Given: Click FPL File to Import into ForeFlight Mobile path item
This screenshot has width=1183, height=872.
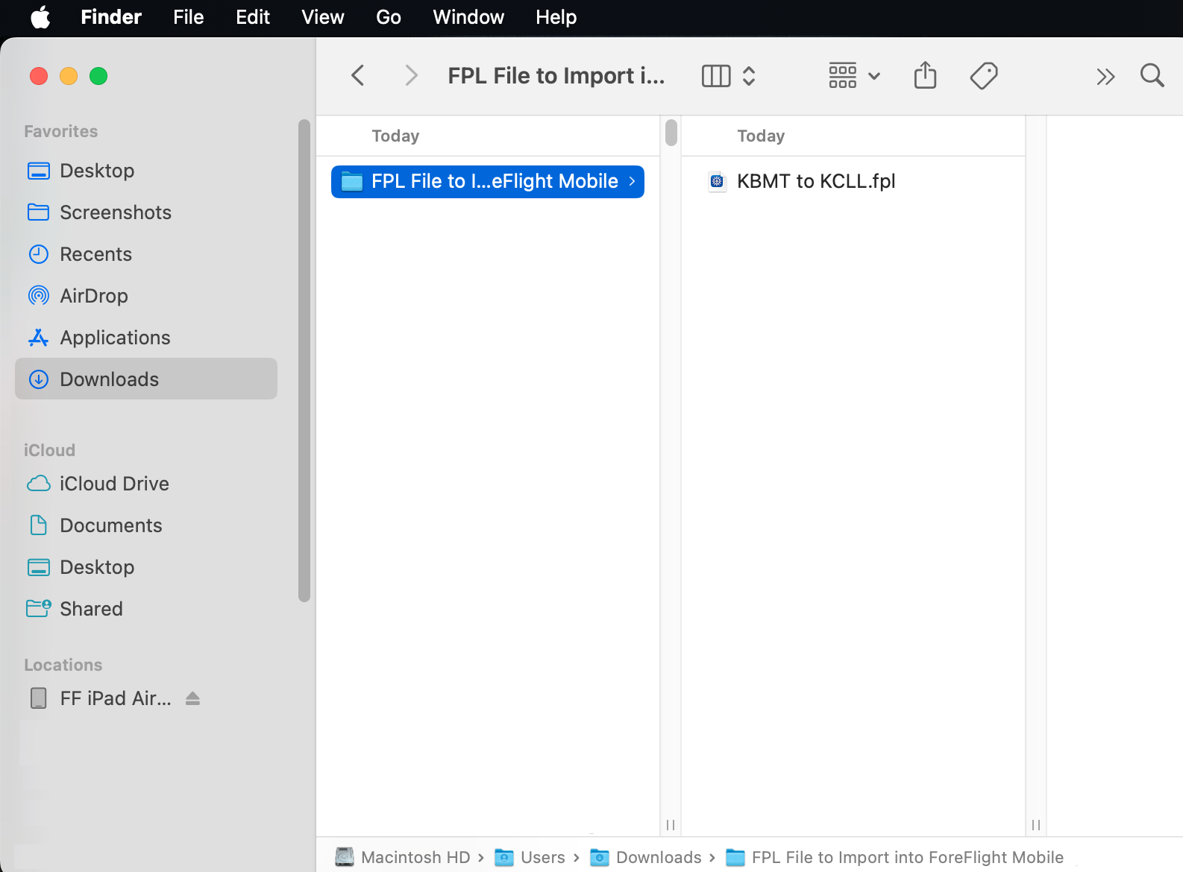Looking at the screenshot, I should [895, 857].
